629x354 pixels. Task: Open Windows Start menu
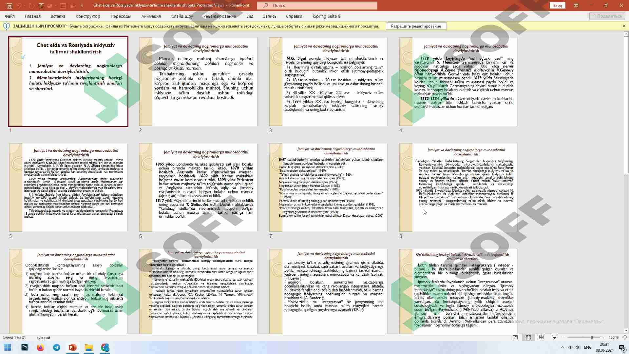(x=8, y=347)
